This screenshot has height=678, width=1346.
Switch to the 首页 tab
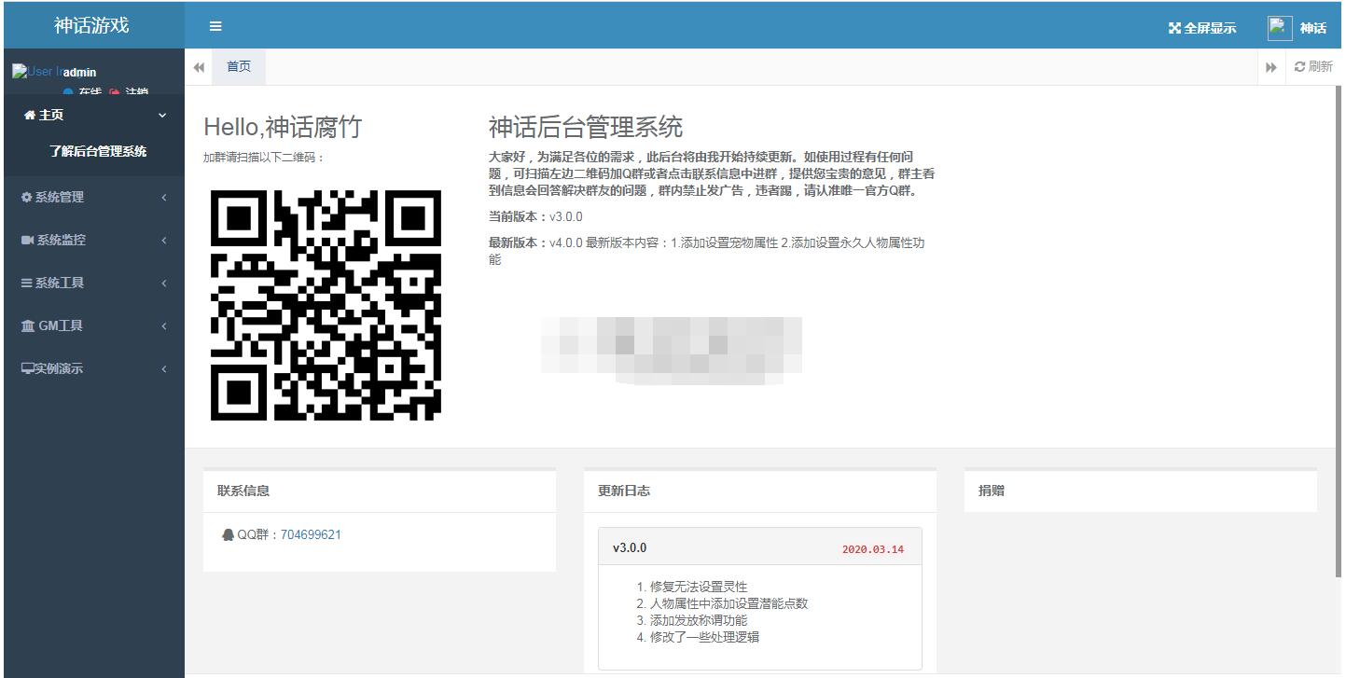(x=239, y=67)
